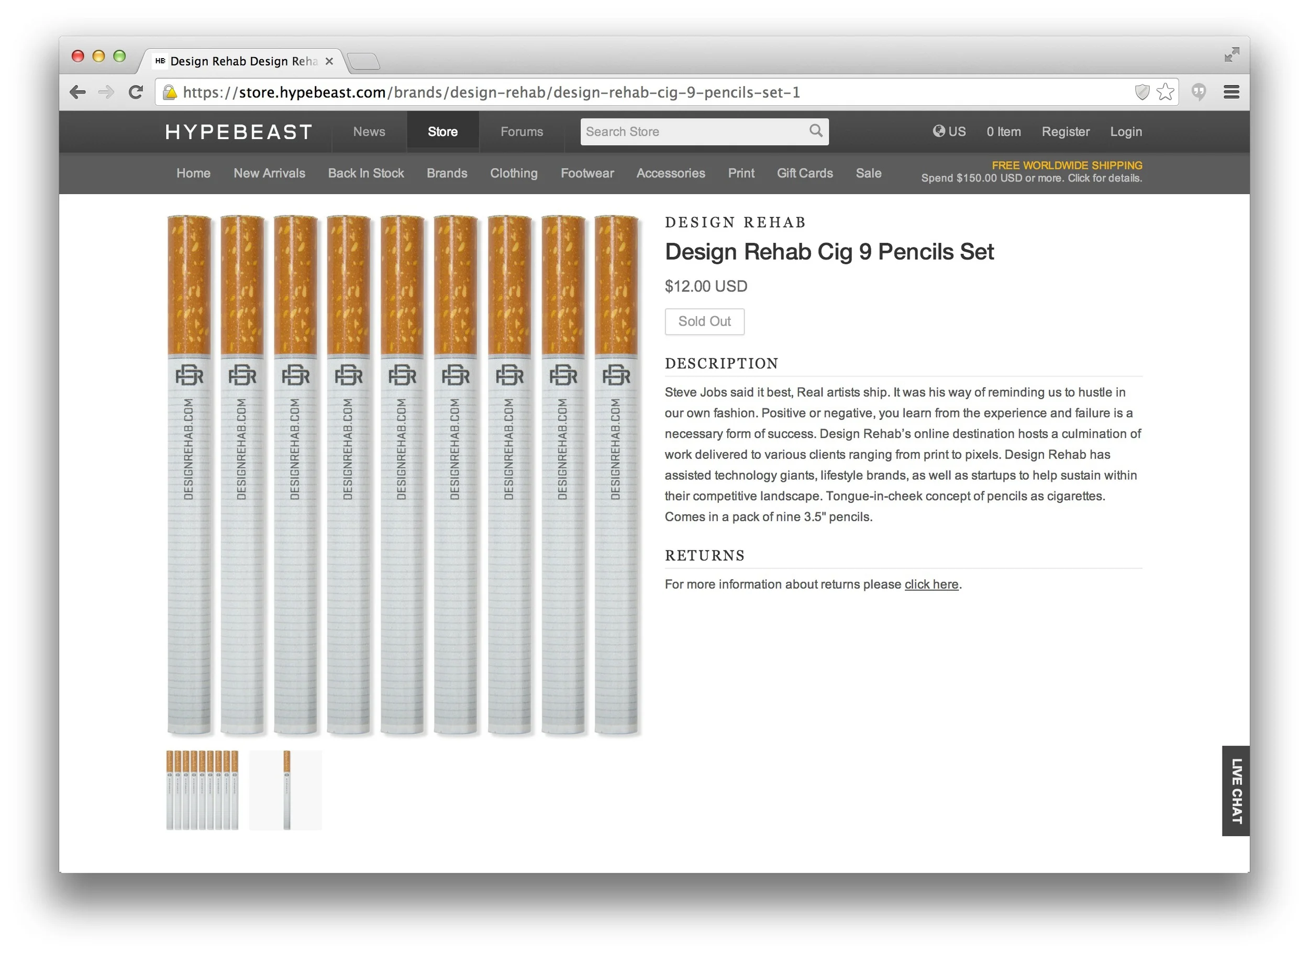Click the quote bubble extension icon
This screenshot has height=955, width=1309.
click(1199, 93)
